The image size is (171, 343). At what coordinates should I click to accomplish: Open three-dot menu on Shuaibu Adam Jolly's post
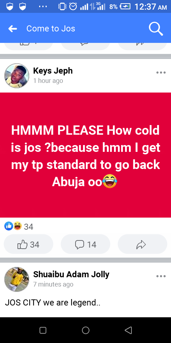pyautogui.click(x=161, y=276)
